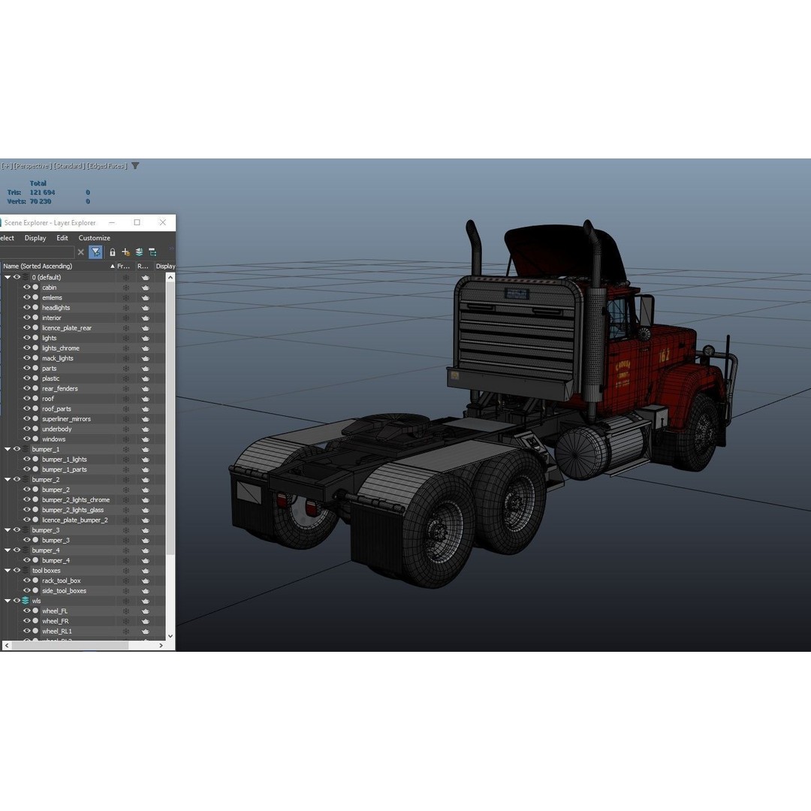This screenshot has height=811, width=811.
Task: Open the Display menu in Layer Explorer
Action: (x=35, y=238)
